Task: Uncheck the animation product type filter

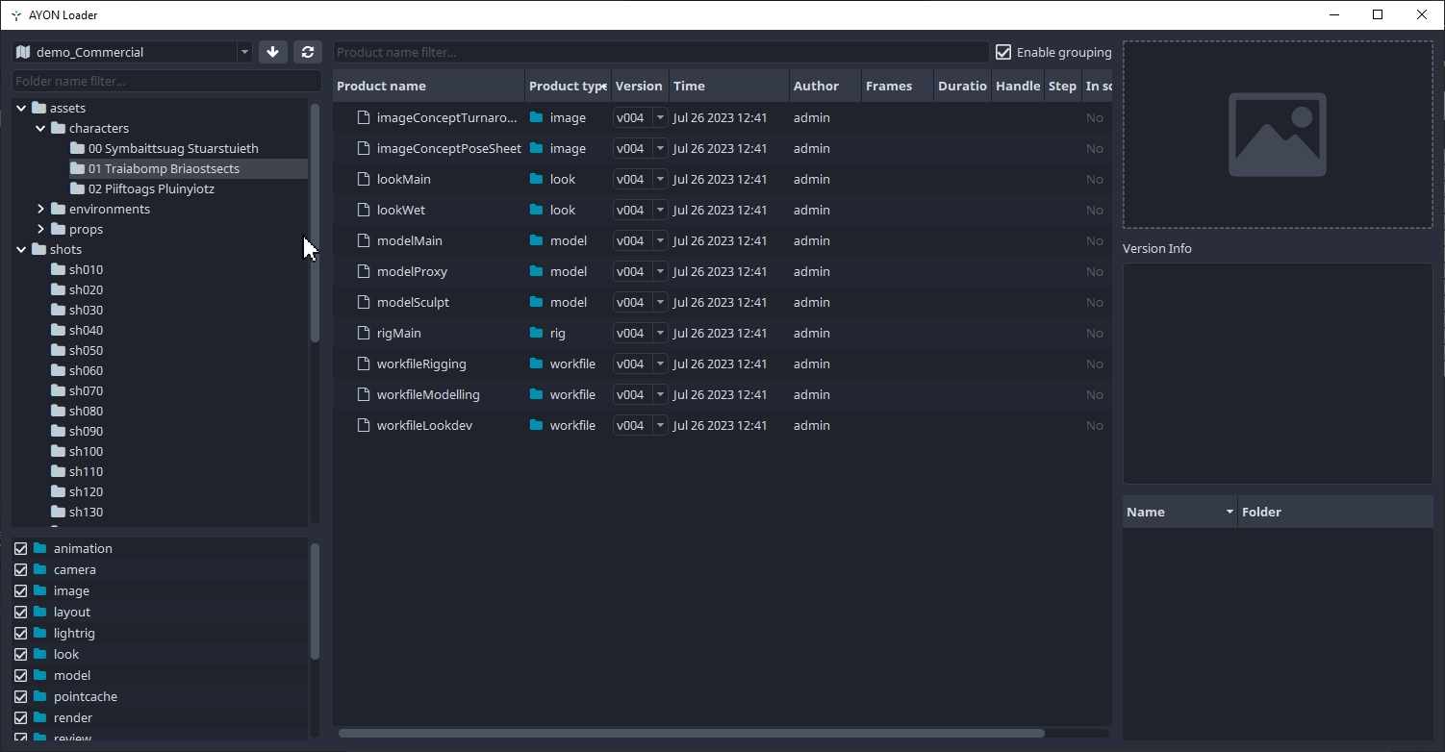Action: [x=21, y=548]
